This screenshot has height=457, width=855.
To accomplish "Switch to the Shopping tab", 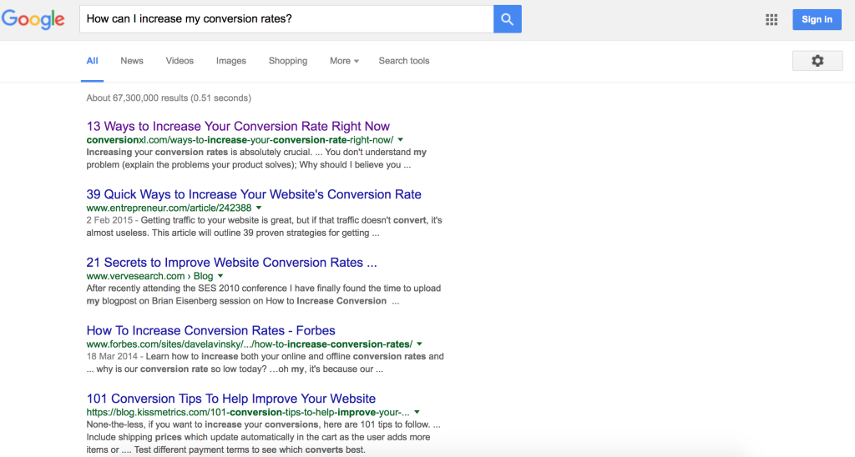I will pyautogui.click(x=288, y=61).
